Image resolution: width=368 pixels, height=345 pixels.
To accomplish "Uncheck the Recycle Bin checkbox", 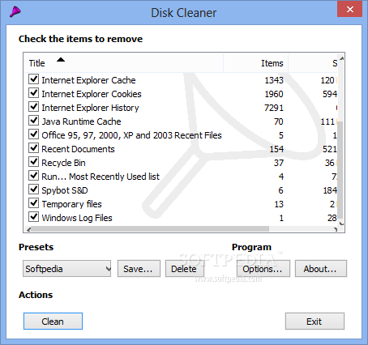I will pos(33,162).
